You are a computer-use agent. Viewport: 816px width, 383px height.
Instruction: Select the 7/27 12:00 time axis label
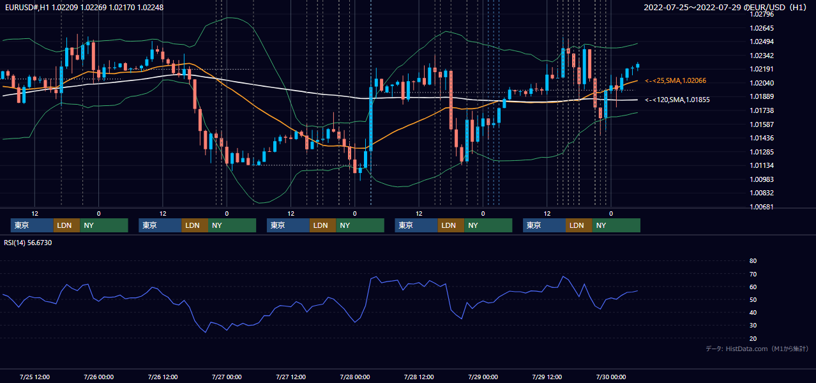pyautogui.click(x=291, y=377)
